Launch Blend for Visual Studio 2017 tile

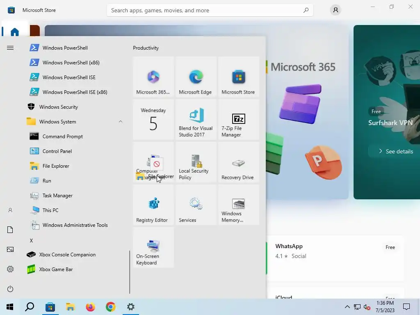pyautogui.click(x=196, y=119)
